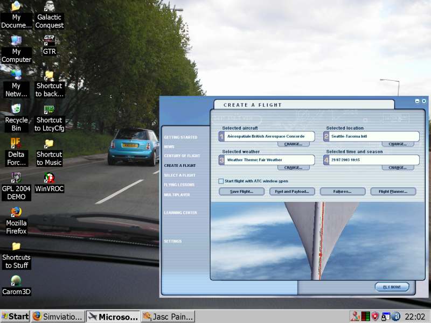Image resolution: width=431 pixels, height=323 pixels.
Task: Switch to Microsoft Flight Simulator taskbar button
Action: pos(113,317)
